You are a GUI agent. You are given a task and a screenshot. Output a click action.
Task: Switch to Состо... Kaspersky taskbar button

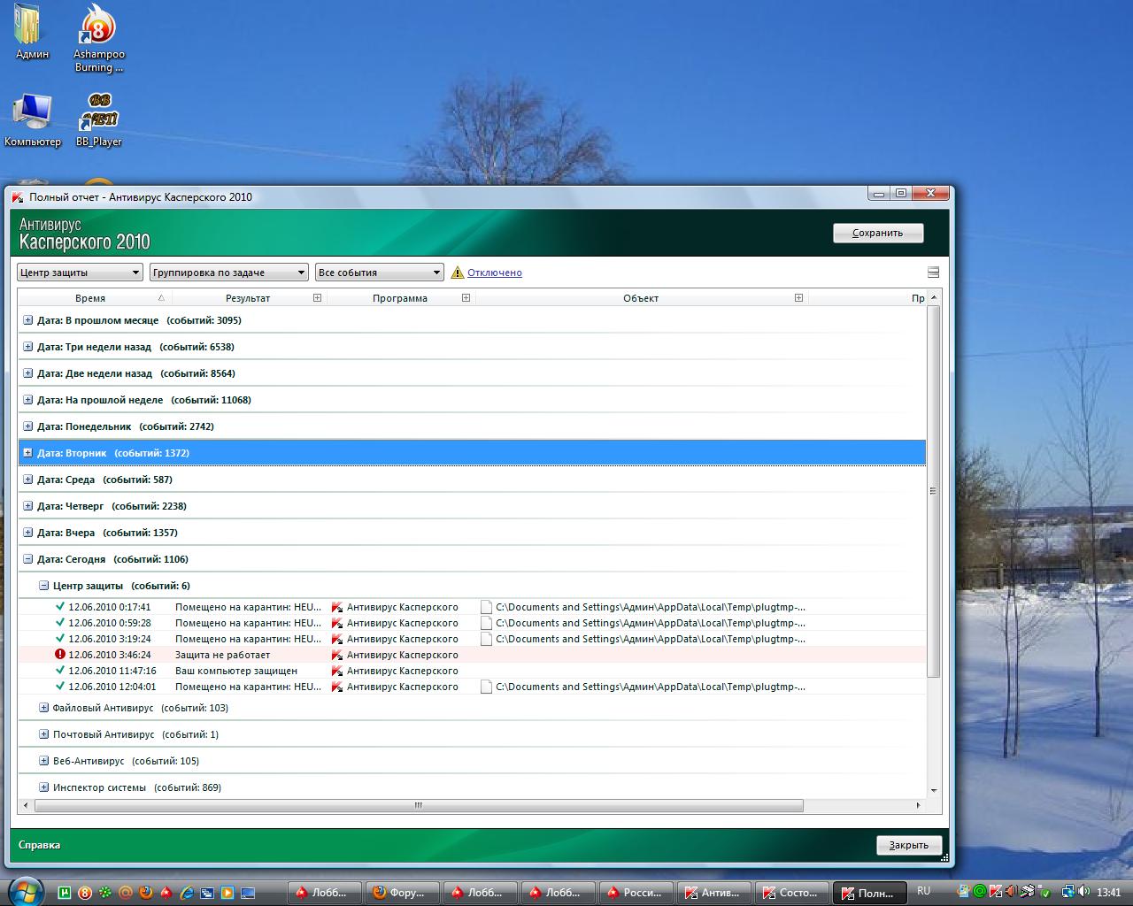pos(790,893)
